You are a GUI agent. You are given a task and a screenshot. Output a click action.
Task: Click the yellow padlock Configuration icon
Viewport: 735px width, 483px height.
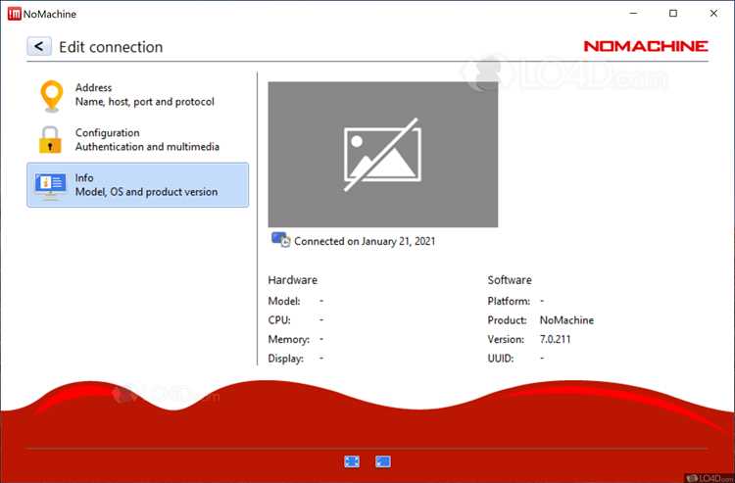[x=50, y=139]
